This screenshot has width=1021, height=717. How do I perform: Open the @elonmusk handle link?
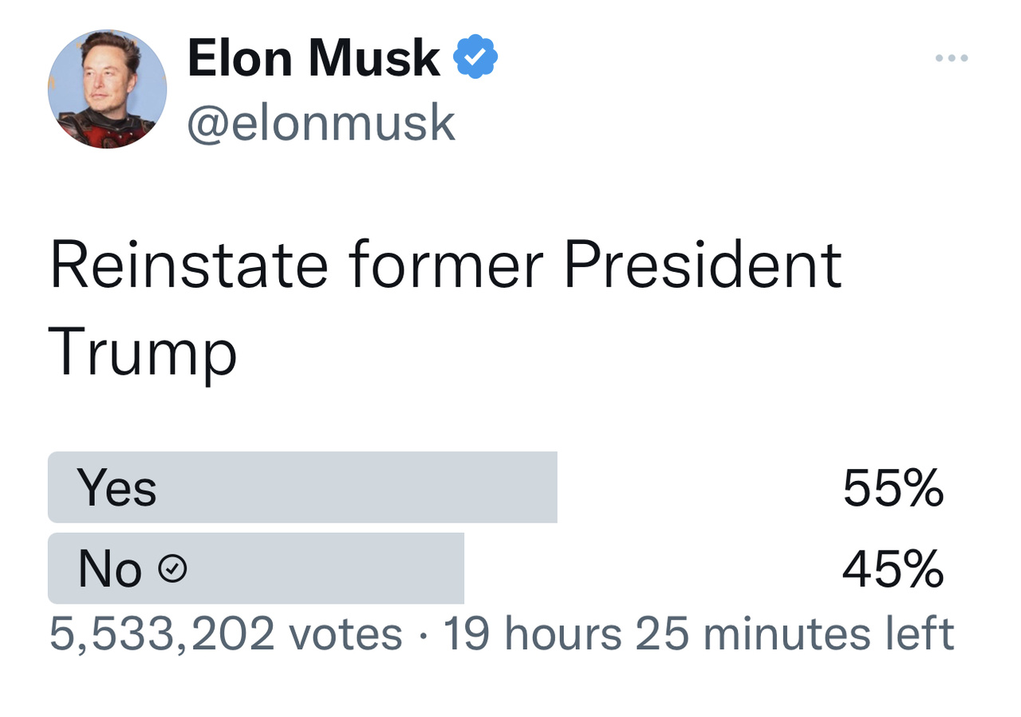point(321,123)
